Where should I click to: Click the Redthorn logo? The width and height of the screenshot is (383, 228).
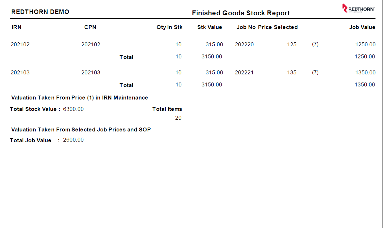(x=358, y=8)
